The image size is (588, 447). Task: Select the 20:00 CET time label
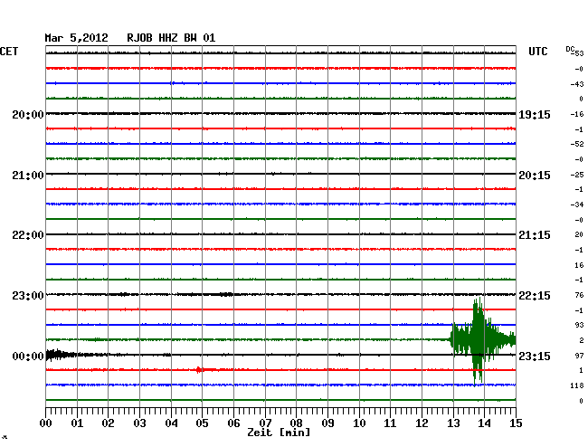coord(28,115)
